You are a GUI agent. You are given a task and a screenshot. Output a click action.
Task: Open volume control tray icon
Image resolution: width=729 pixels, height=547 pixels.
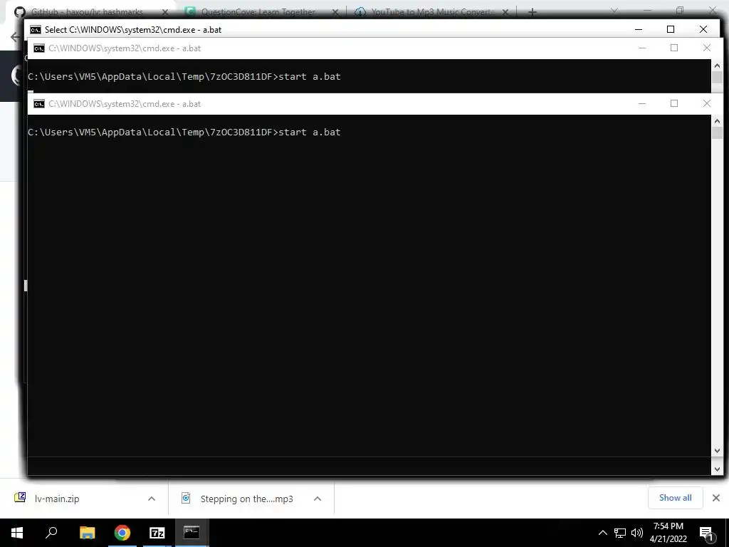pos(637,533)
